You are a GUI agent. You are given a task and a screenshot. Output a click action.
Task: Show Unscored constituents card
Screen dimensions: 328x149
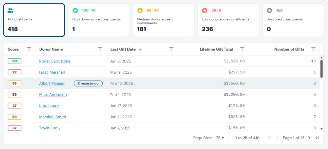click(x=293, y=20)
